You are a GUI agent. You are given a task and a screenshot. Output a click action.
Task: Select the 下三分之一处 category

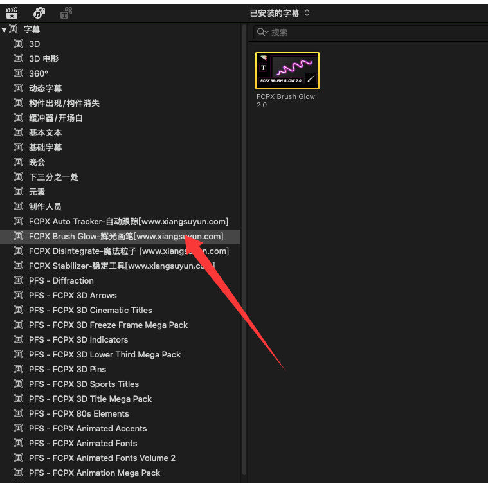tap(120, 177)
